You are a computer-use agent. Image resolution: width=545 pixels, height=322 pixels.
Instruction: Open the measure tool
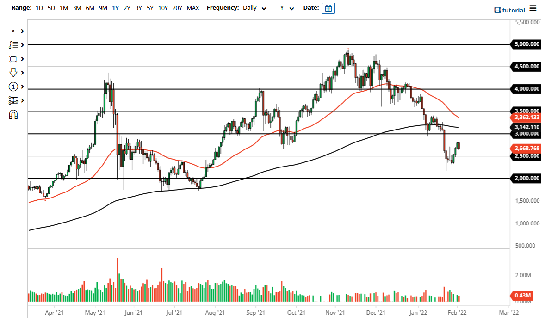point(13,100)
